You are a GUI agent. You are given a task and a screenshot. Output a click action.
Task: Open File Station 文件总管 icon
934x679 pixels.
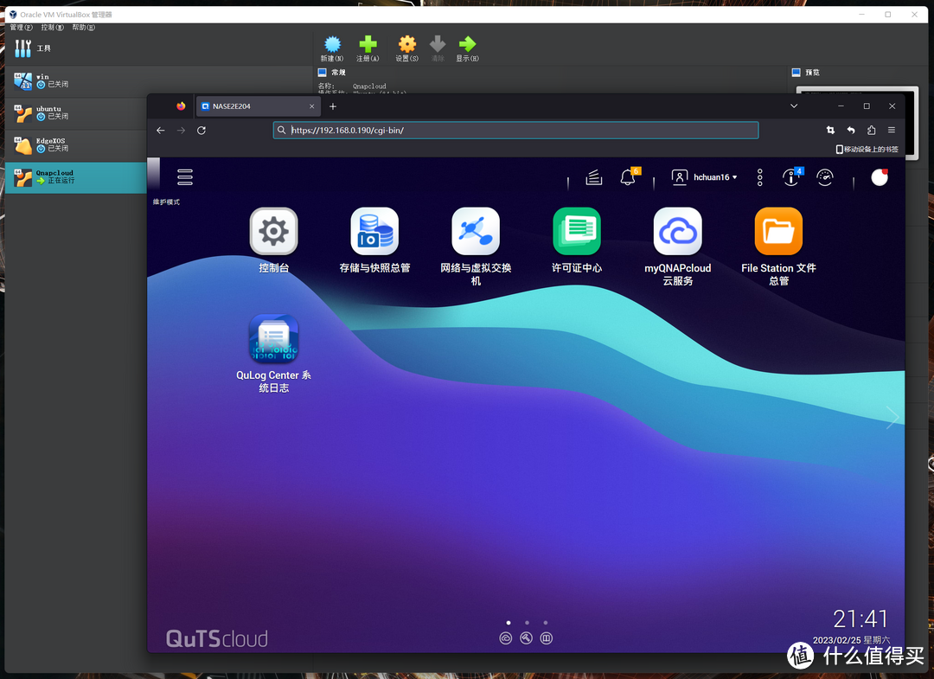[778, 231]
